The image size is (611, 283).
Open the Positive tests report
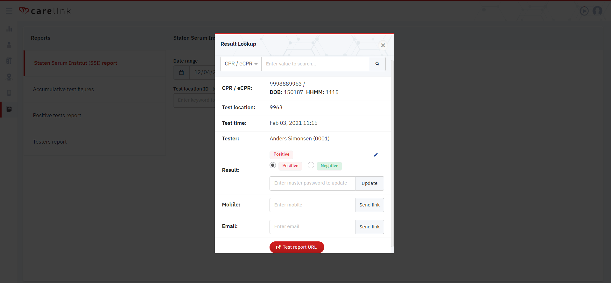coord(57,116)
